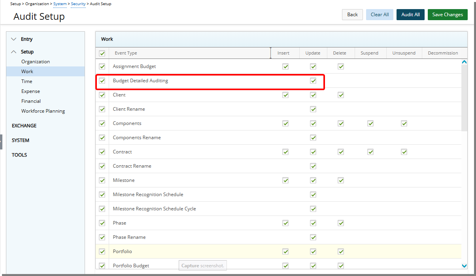Uncheck Unsuspend auditing for Contract
The width and height of the screenshot is (476, 276).
tap(404, 151)
